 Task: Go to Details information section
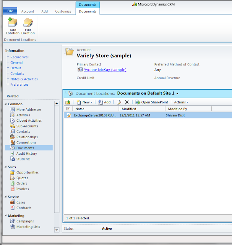coord(16,68)
